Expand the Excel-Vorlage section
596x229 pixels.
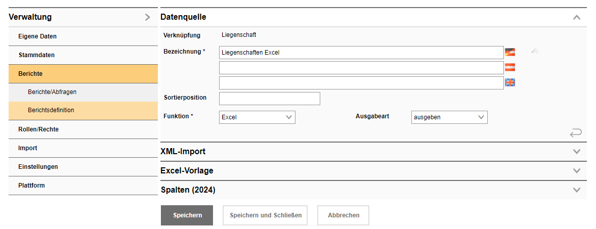(x=576, y=171)
